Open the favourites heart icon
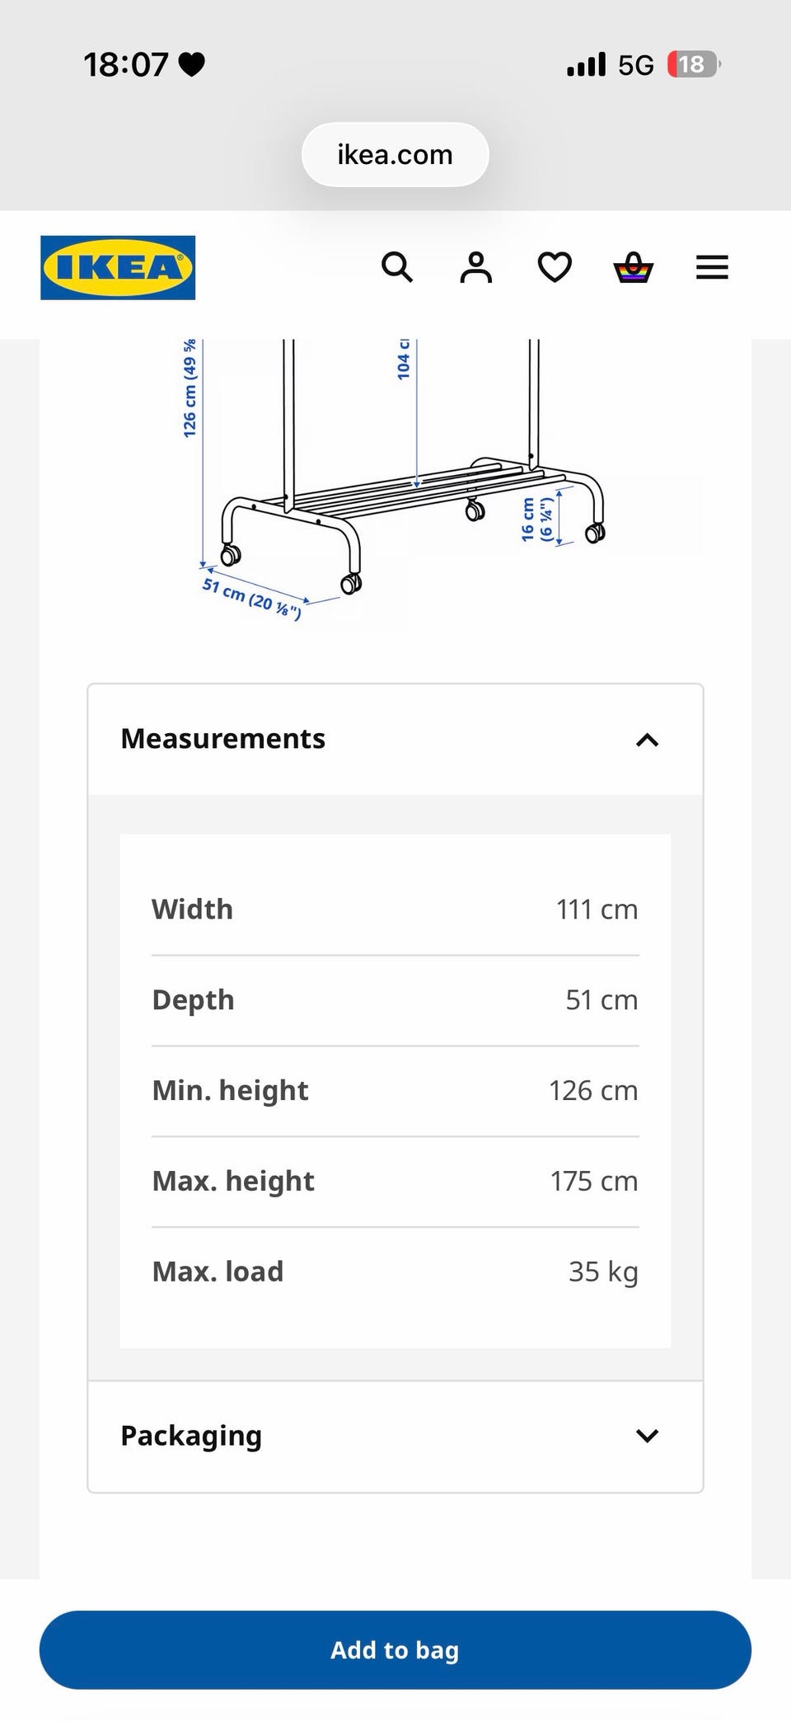Viewport: 791px width, 1721px height. tap(555, 267)
